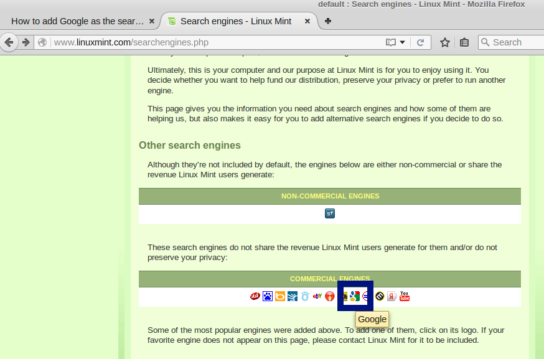Click the paragraph starting 'Ultimately, this is your computer'

(327, 80)
